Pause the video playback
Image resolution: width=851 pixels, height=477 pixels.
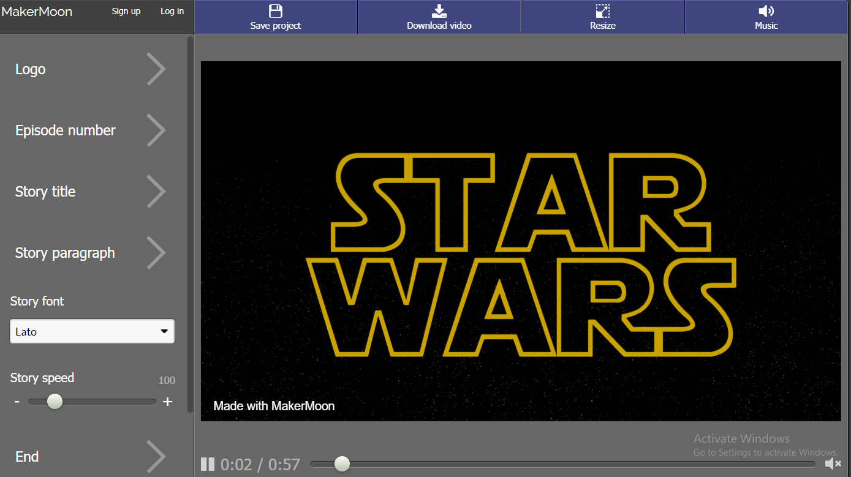pos(208,464)
